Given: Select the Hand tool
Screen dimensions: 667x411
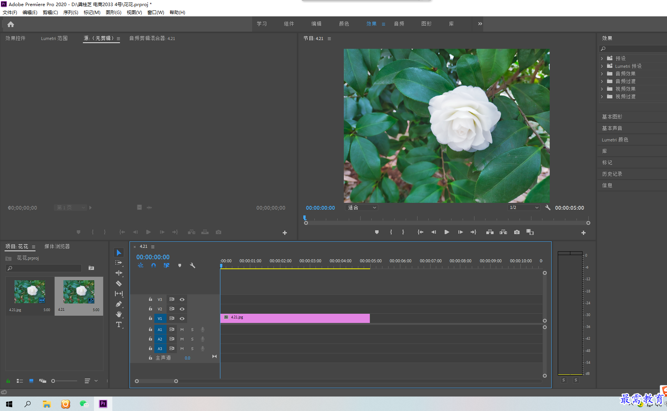Looking at the screenshot, I should (119, 314).
